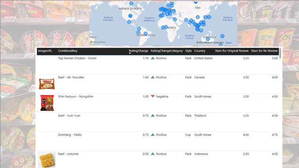Image resolution: width=299 pixels, height=168 pixels.
Task: Click the ImageURL column header
Action: 45,51
